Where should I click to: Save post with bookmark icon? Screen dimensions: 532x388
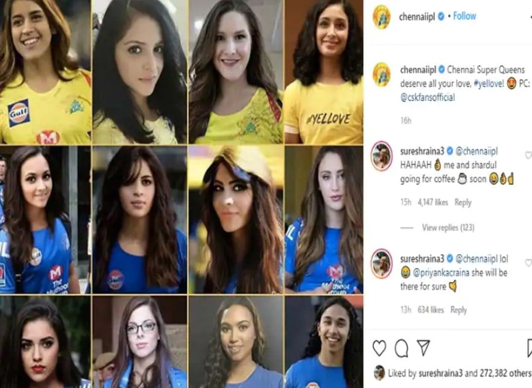click(530, 348)
